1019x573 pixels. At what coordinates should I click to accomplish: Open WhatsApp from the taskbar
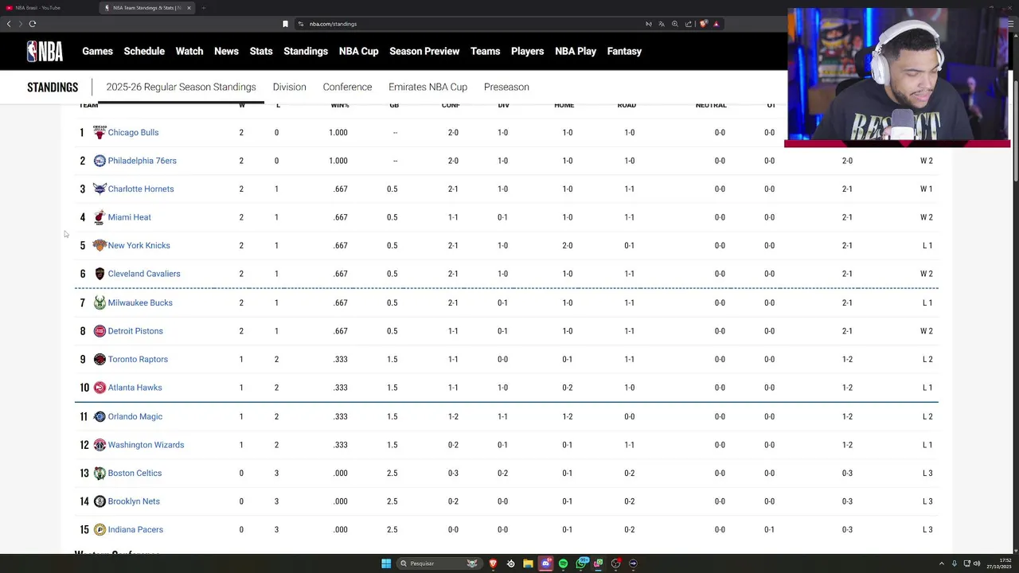pyautogui.click(x=581, y=563)
